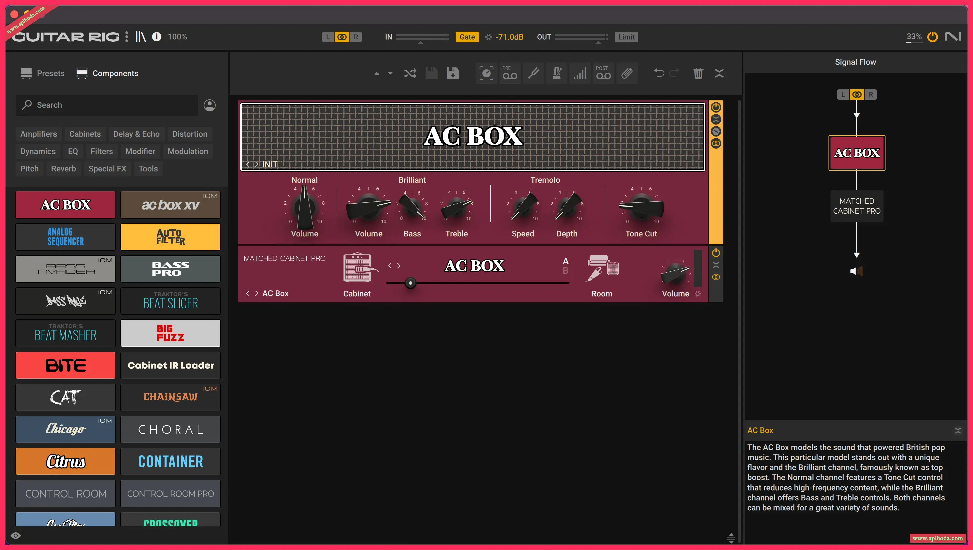The width and height of the screenshot is (973, 550).
Task: Toggle Matched Cabinet Pro power button
Action: click(716, 253)
